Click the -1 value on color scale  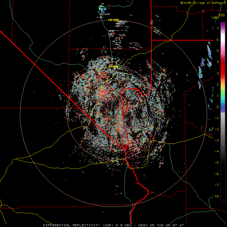[217, 118]
